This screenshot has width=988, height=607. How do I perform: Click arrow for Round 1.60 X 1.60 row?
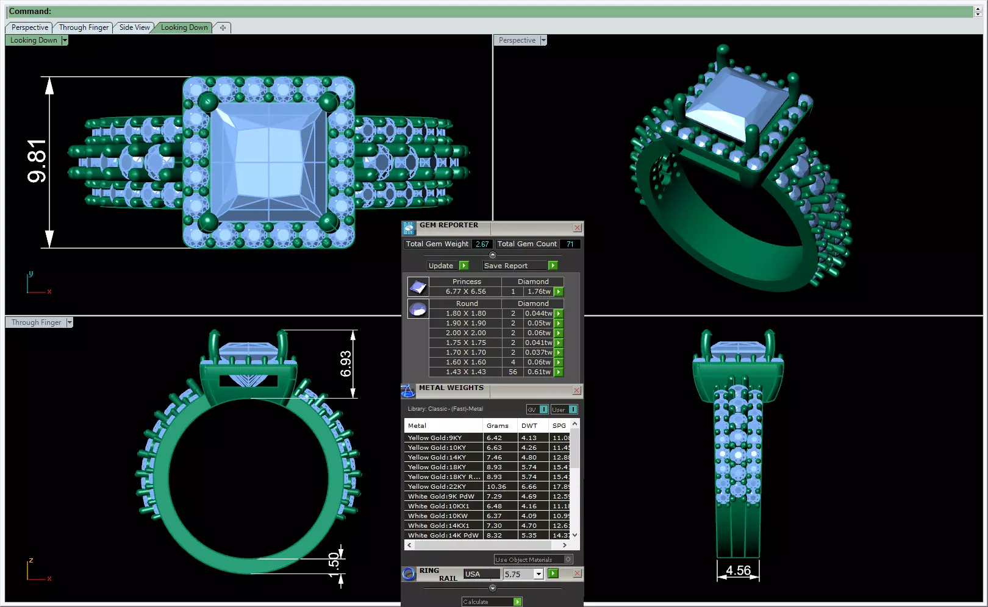coord(559,363)
